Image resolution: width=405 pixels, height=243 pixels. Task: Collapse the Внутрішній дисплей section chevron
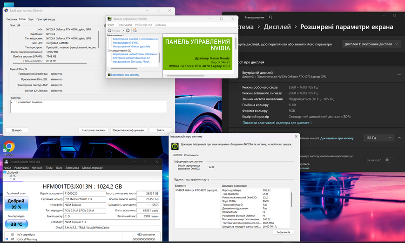[x=399, y=74]
